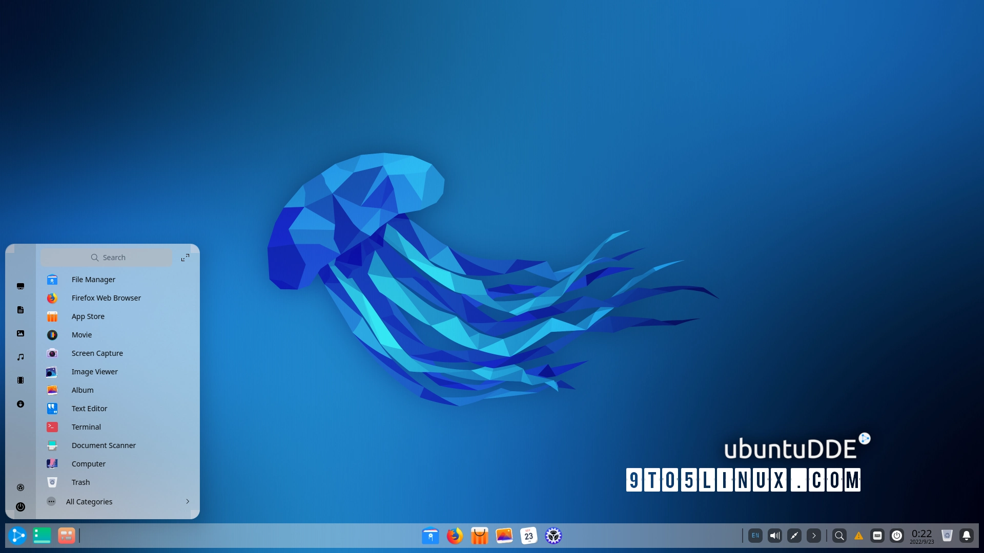The width and height of the screenshot is (984, 553).
Task: Expand the All Categories chevron in the launcher
Action: [x=188, y=502]
